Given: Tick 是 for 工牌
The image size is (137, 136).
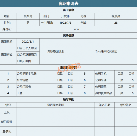Looking at the screenshot, I should (x=59, y=93).
